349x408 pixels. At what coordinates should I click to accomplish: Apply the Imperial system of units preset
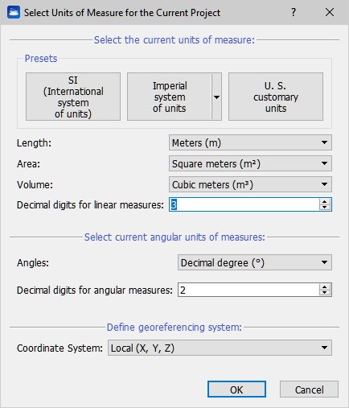click(170, 97)
